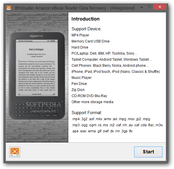Click 'Pen Drive' text
174x169 pixels.
pyautogui.click(x=79, y=84)
